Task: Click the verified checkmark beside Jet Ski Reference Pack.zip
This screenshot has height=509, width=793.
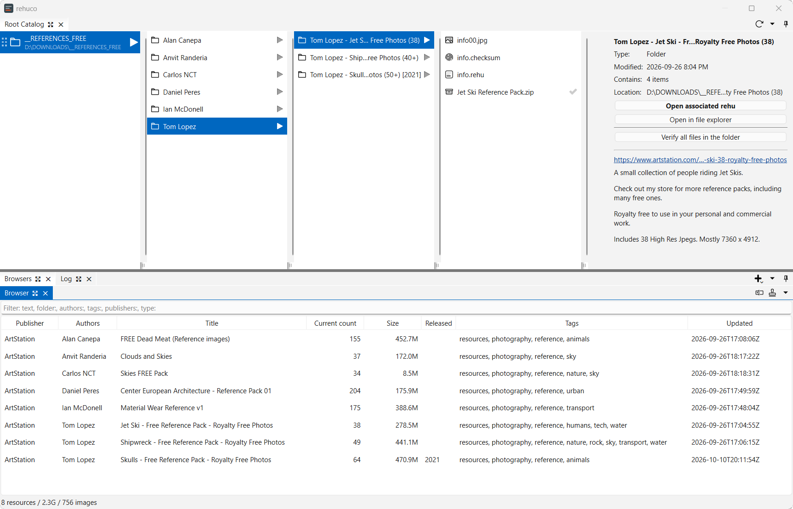Action: [573, 92]
